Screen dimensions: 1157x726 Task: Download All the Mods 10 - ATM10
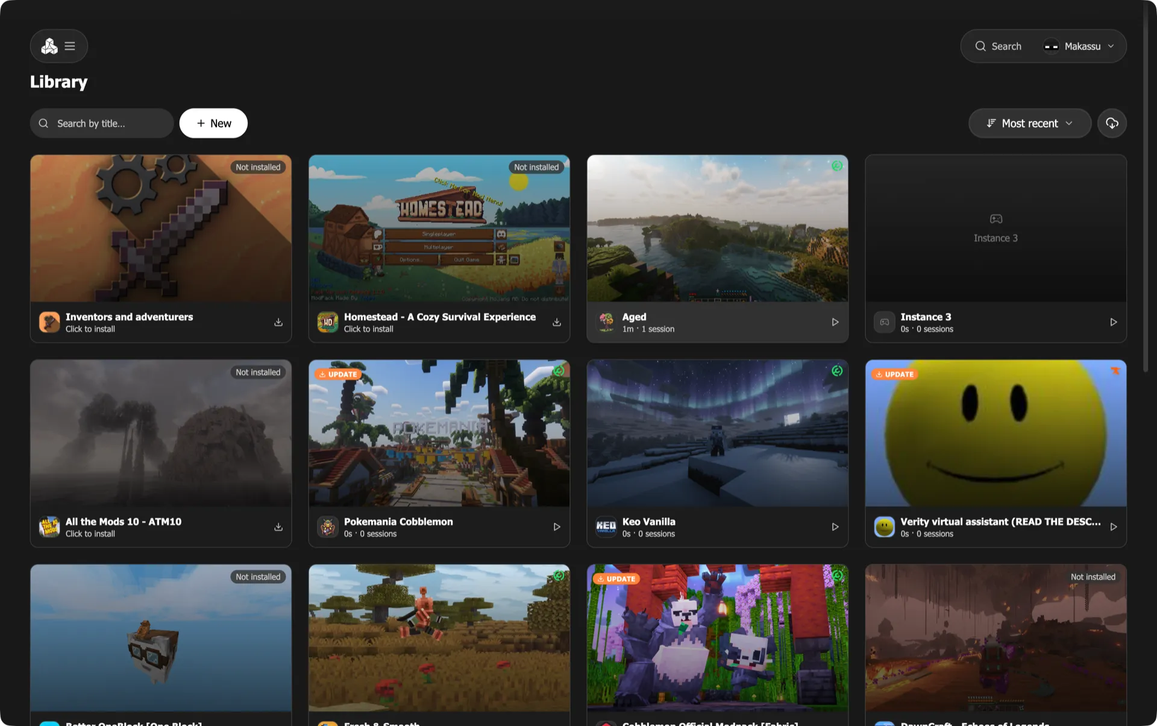(278, 527)
